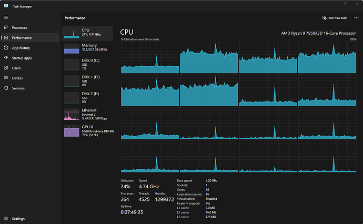Click the 4.20 GHz base speed value

(211, 181)
